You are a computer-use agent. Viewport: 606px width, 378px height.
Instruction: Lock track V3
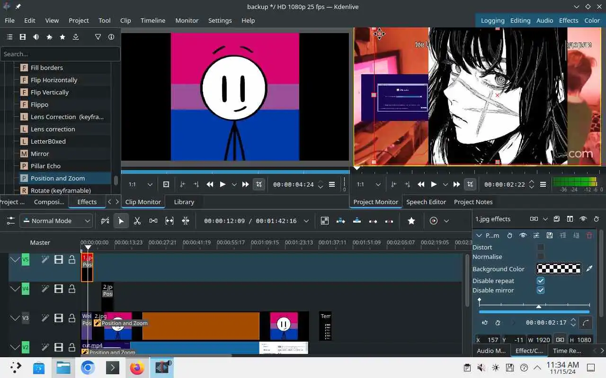click(72, 318)
